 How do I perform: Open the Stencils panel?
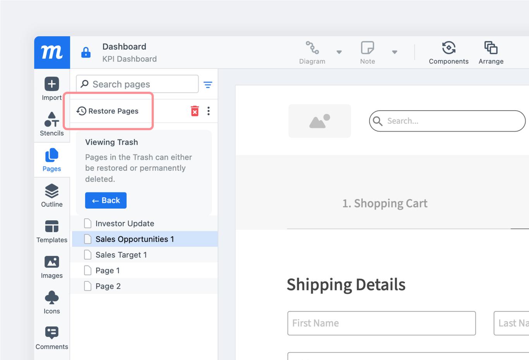(52, 124)
